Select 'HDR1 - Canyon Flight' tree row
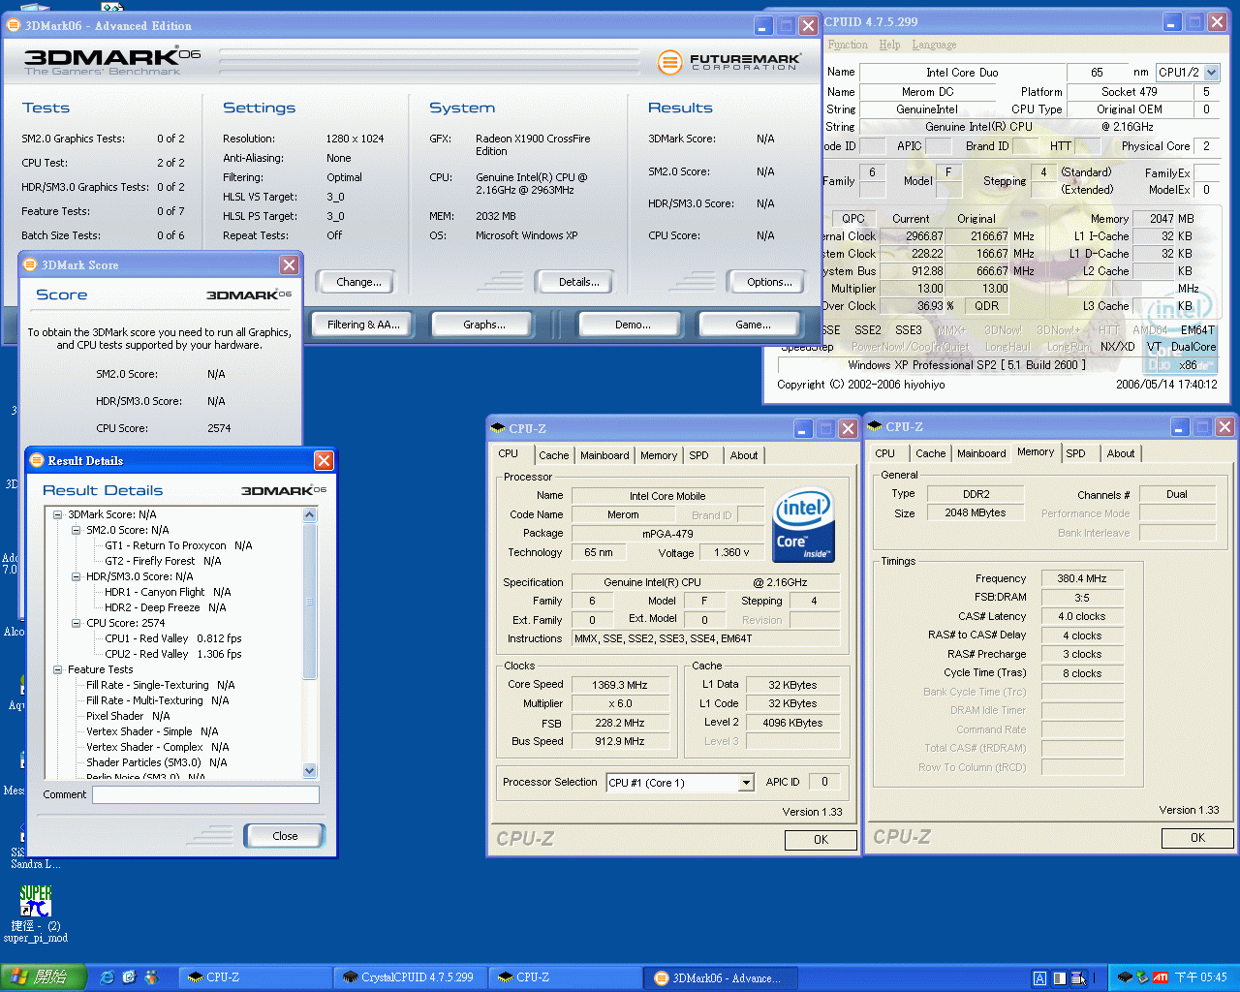Viewport: 1240px width, 992px height. tap(168, 592)
